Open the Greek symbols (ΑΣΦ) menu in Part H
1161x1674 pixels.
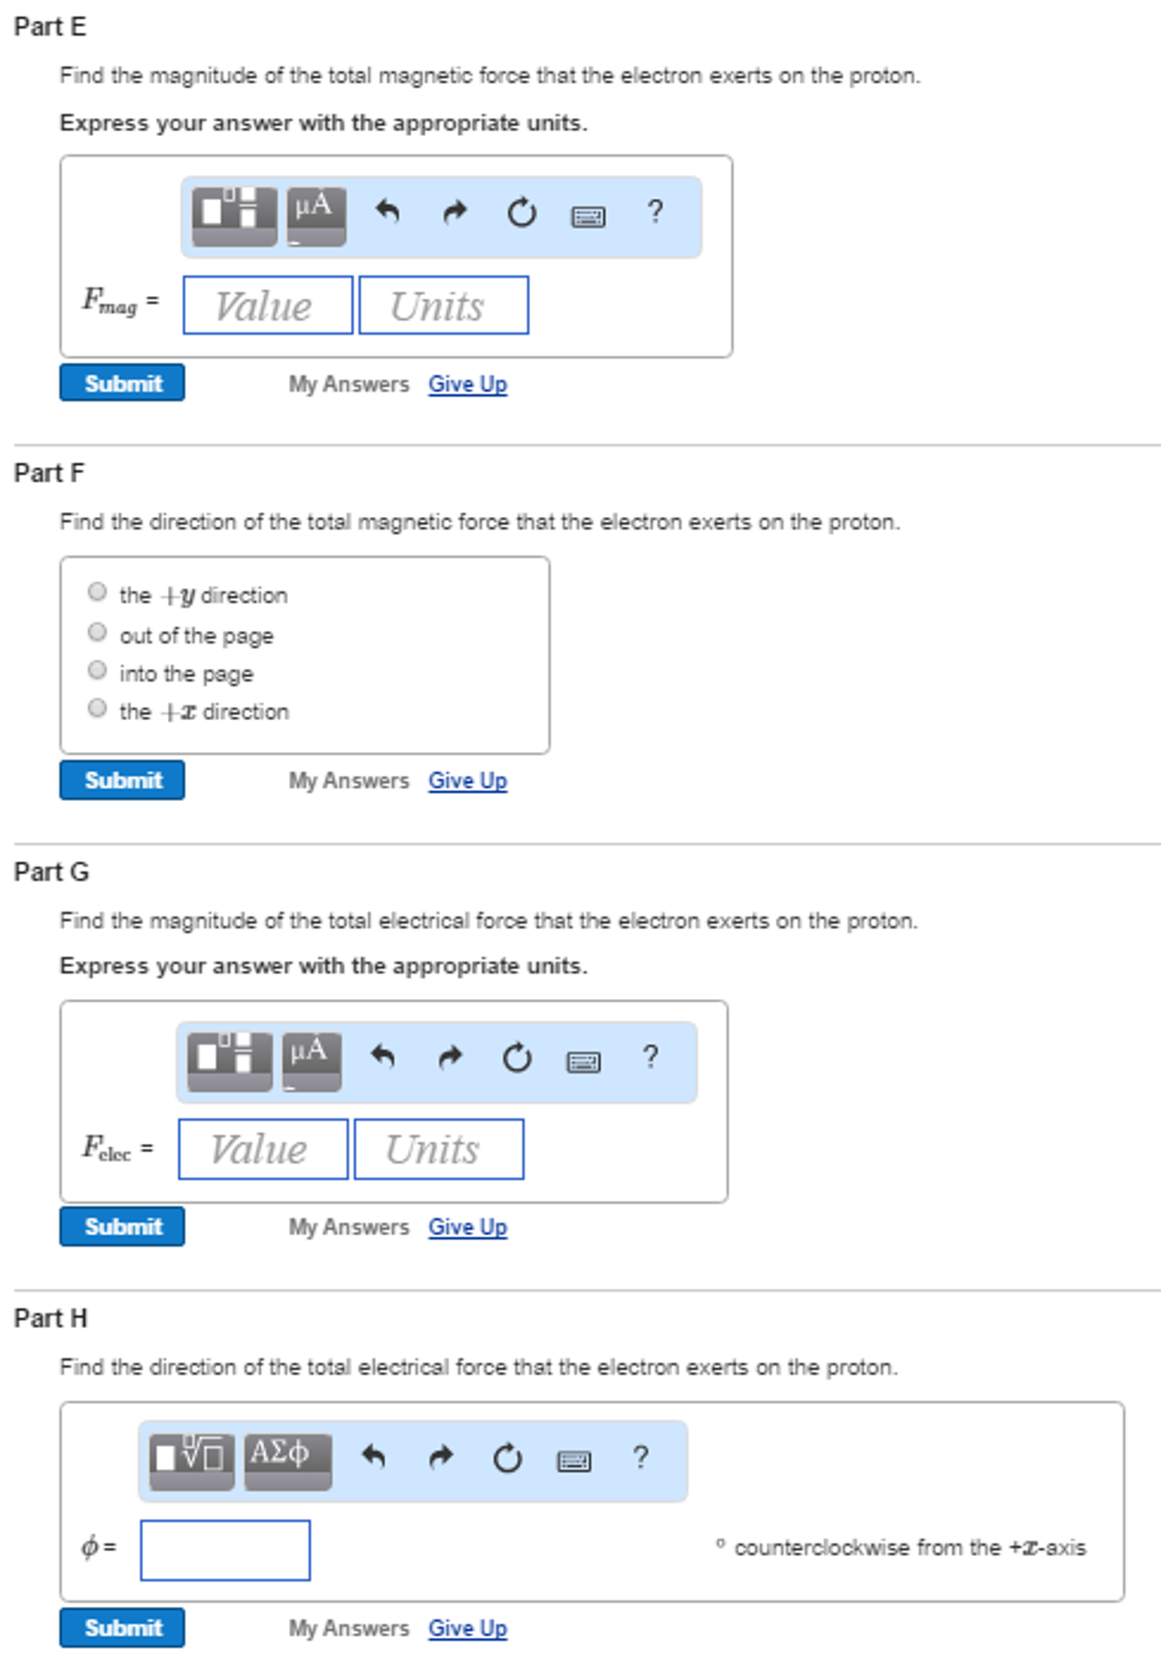287,1460
